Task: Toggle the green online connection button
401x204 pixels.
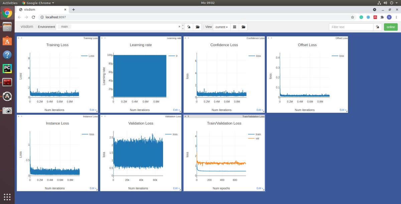Action: [391, 27]
